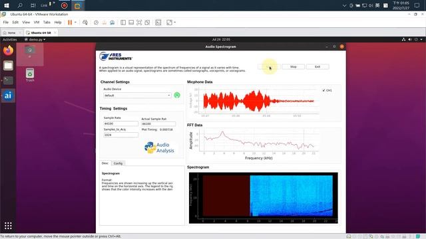
Task: Click the Exit button
Action: 318,66
